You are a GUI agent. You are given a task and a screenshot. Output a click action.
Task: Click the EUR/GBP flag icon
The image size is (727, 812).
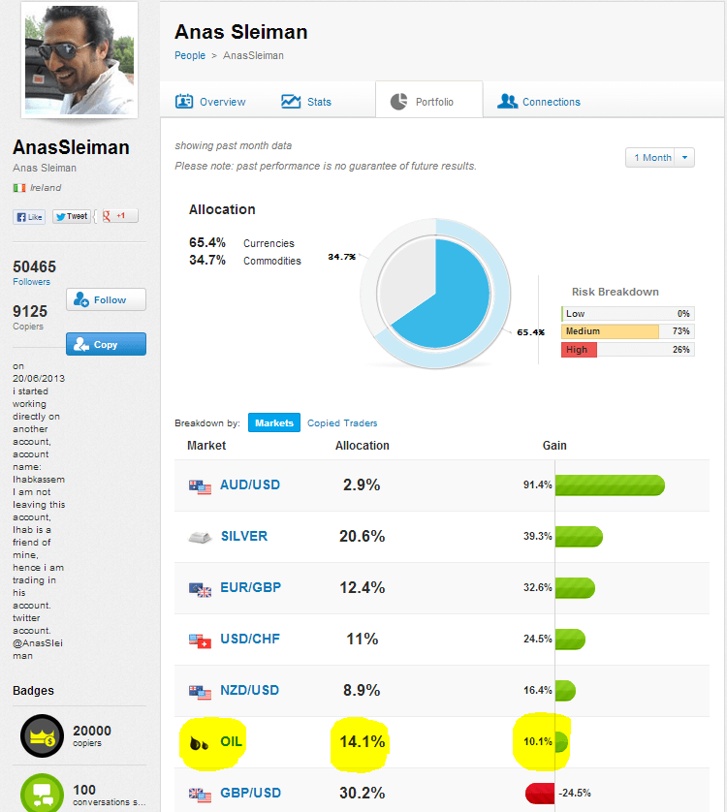[200, 590]
